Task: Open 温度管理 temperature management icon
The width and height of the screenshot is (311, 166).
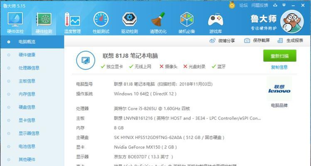Action: tap(72, 22)
